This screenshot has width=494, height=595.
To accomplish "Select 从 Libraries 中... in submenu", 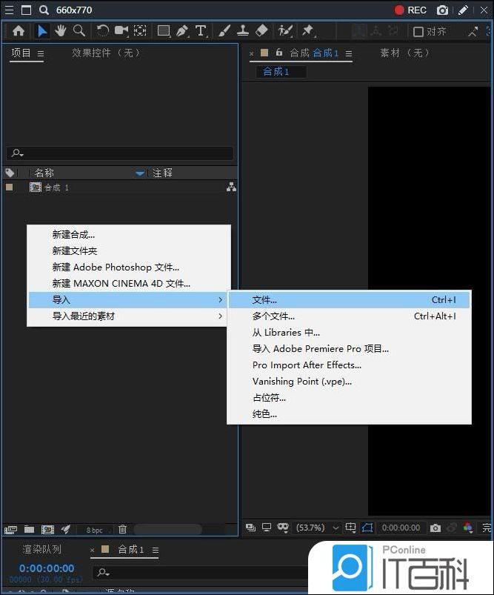I will (349, 333).
